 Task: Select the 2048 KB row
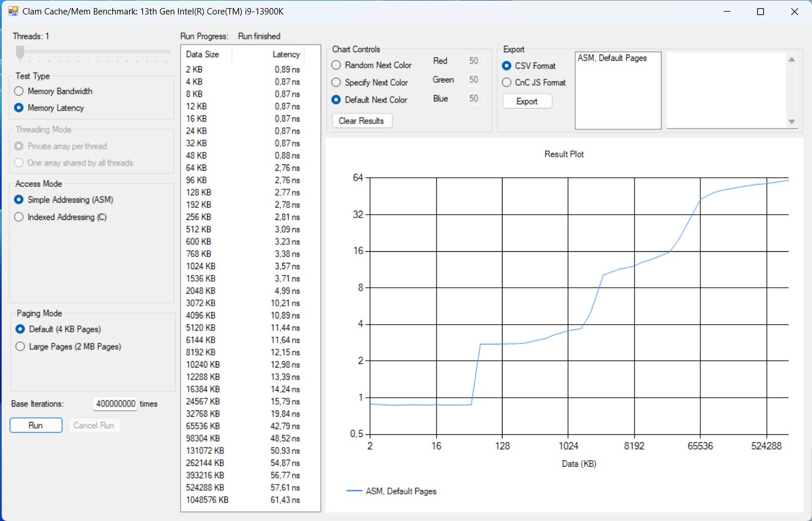pyautogui.click(x=243, y=291)
